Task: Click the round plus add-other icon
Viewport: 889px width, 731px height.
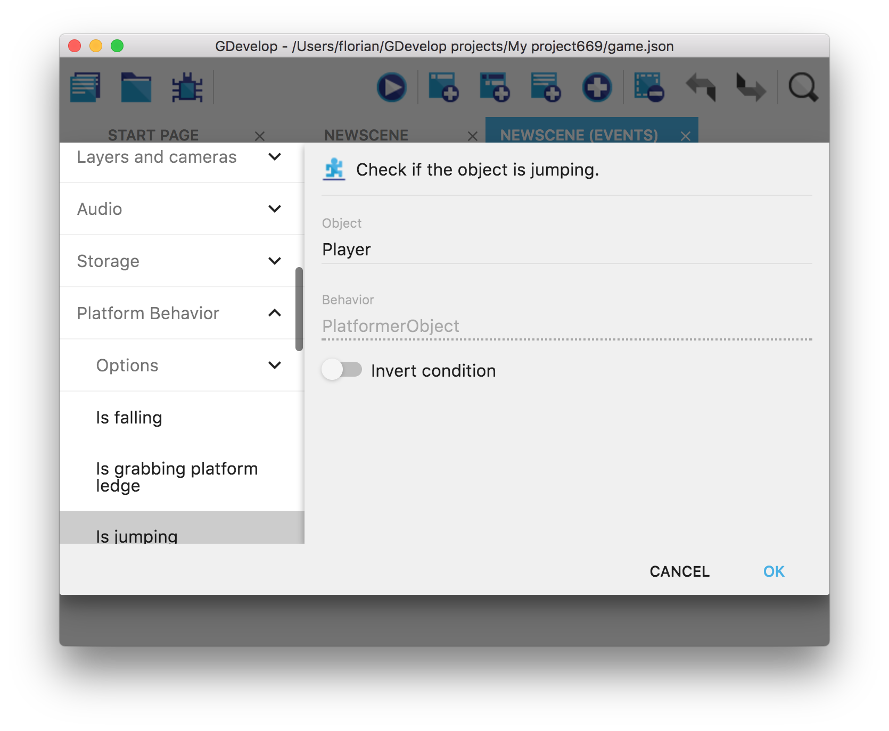Action: (x=597, y=87)
